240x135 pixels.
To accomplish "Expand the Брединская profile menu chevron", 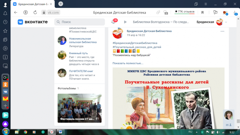I will coord(226,22).
